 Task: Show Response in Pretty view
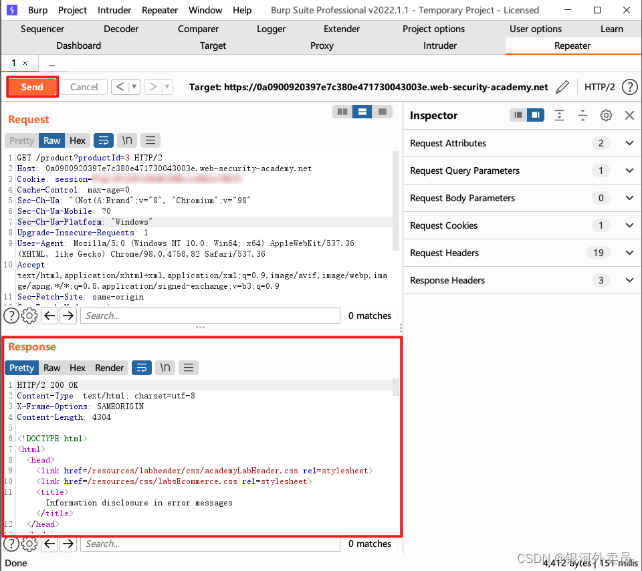point(21,368)
